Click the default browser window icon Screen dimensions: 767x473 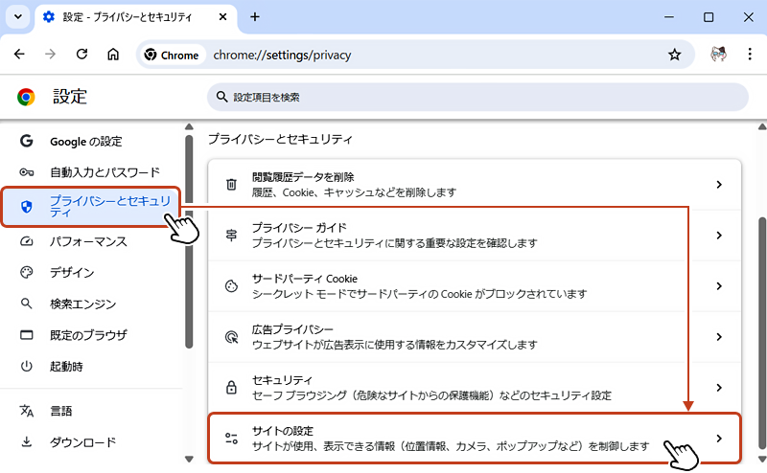[x=27, y=335]
